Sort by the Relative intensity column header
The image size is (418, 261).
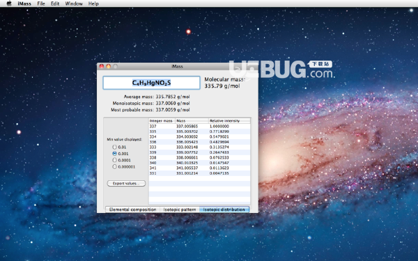229,121
